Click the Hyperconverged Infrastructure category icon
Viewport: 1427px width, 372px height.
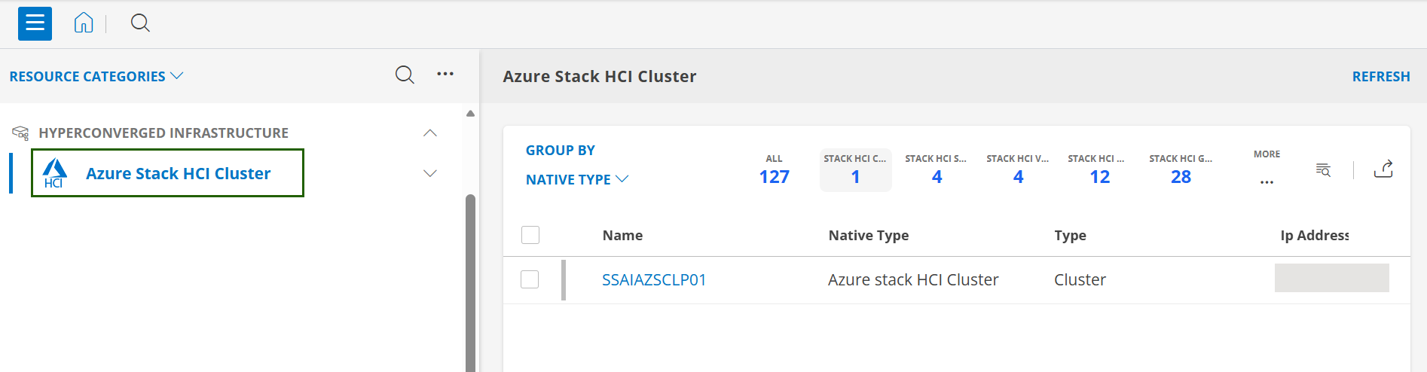pos(20,133)
